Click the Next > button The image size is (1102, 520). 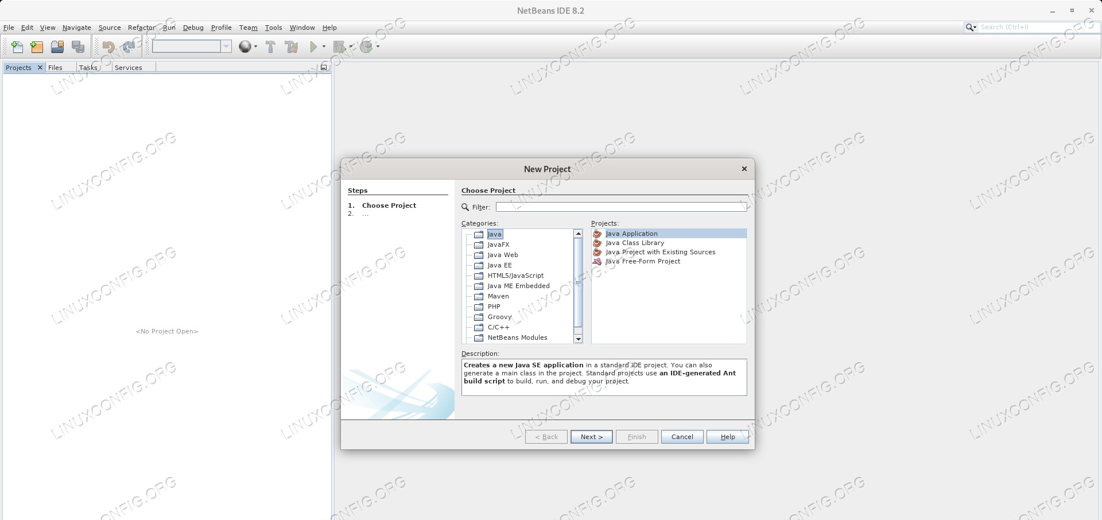pos(592,437)
